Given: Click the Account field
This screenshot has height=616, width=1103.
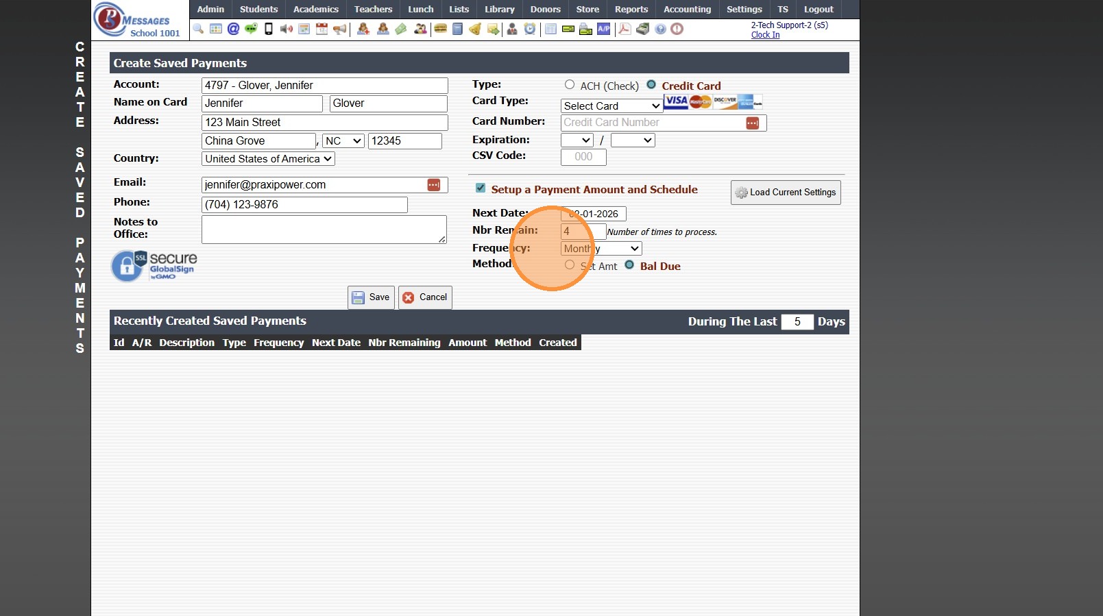Looking at the screenshot, I should click(325, 86).
